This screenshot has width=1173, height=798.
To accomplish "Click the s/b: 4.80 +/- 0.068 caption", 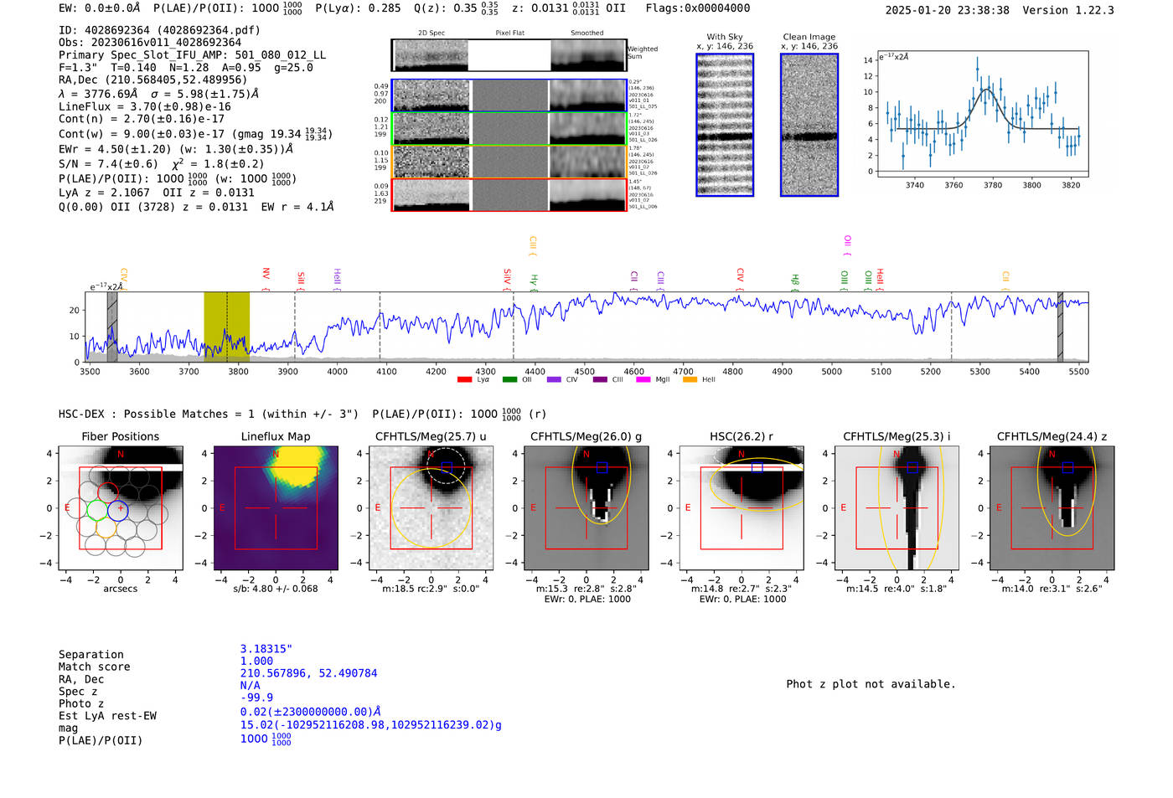I will point(276,589).
